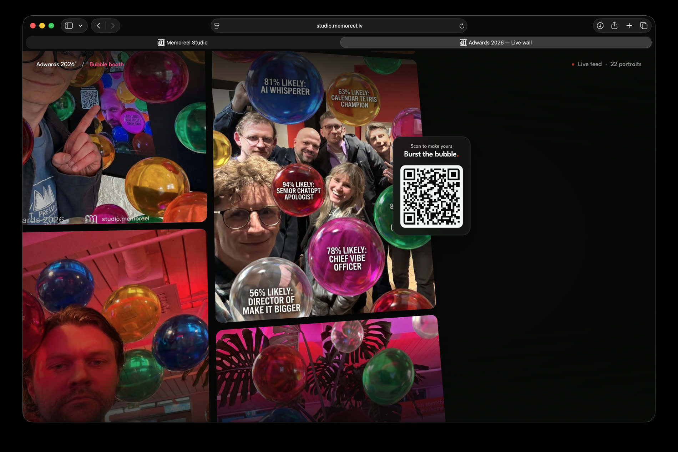Click the Chief Vibe Officer bubble

click(347, 257)
